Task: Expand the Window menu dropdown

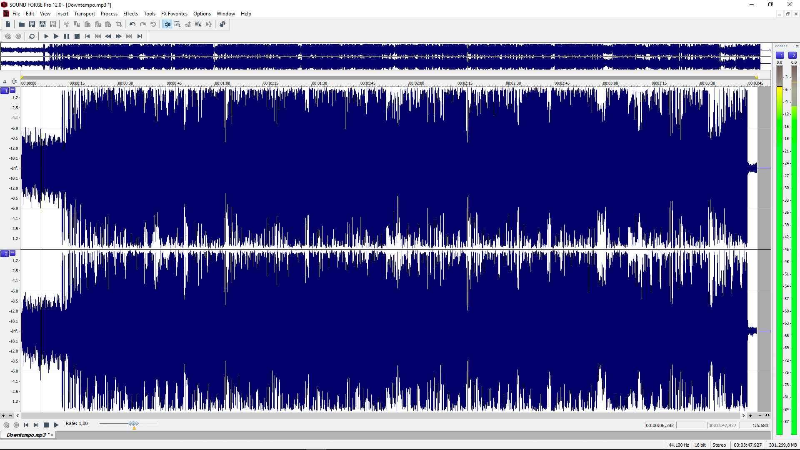Action: (x=226, y=13)
